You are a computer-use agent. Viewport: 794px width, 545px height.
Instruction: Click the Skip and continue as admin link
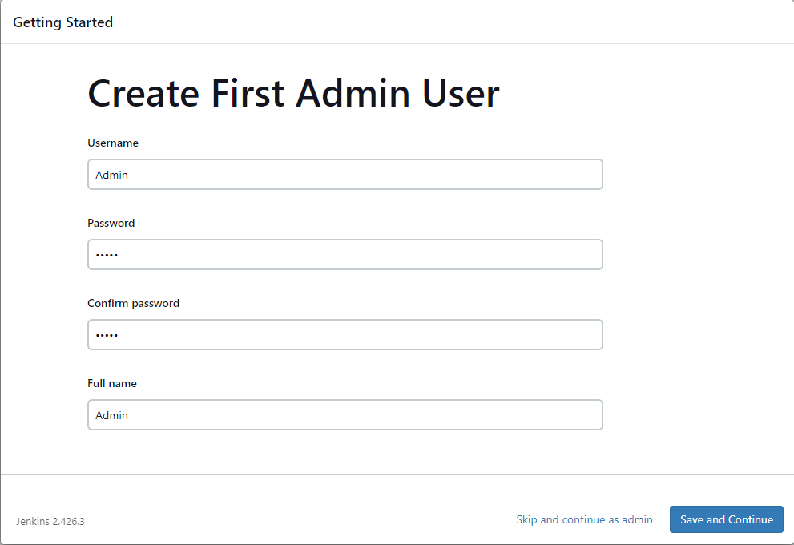[x=584, y=519]
